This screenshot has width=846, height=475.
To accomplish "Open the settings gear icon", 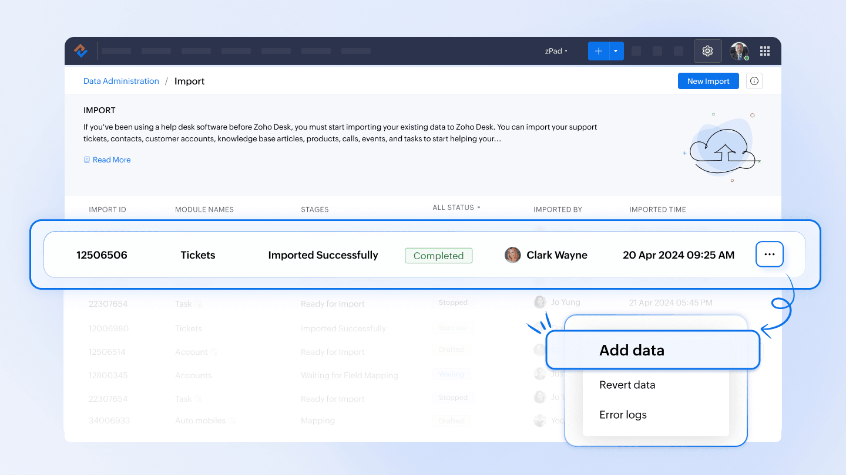I will point(707,51).
